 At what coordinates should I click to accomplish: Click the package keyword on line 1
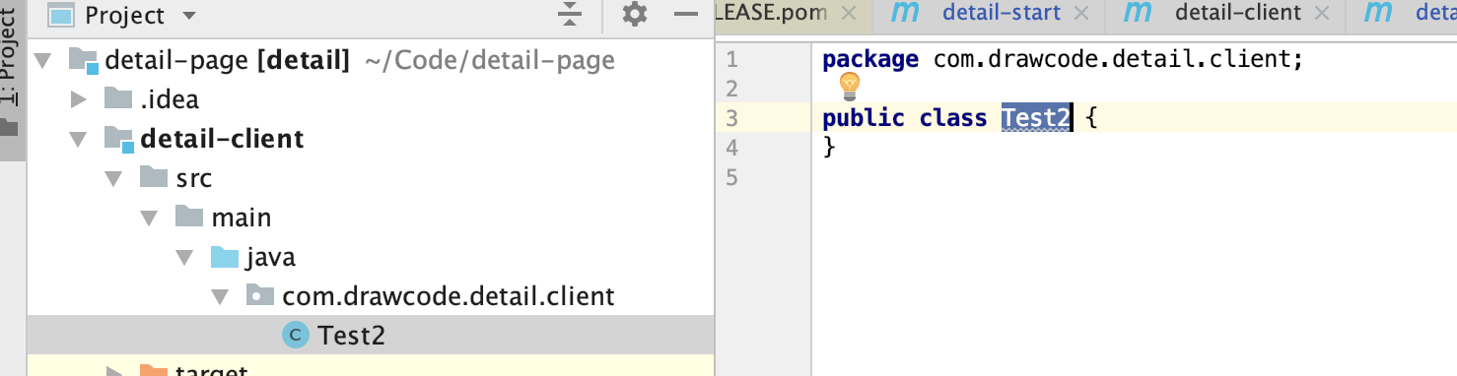point(871,60)
